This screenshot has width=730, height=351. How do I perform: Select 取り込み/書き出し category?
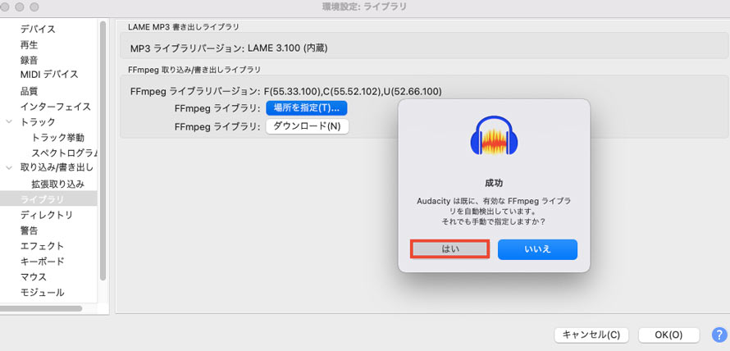[57, 167]
